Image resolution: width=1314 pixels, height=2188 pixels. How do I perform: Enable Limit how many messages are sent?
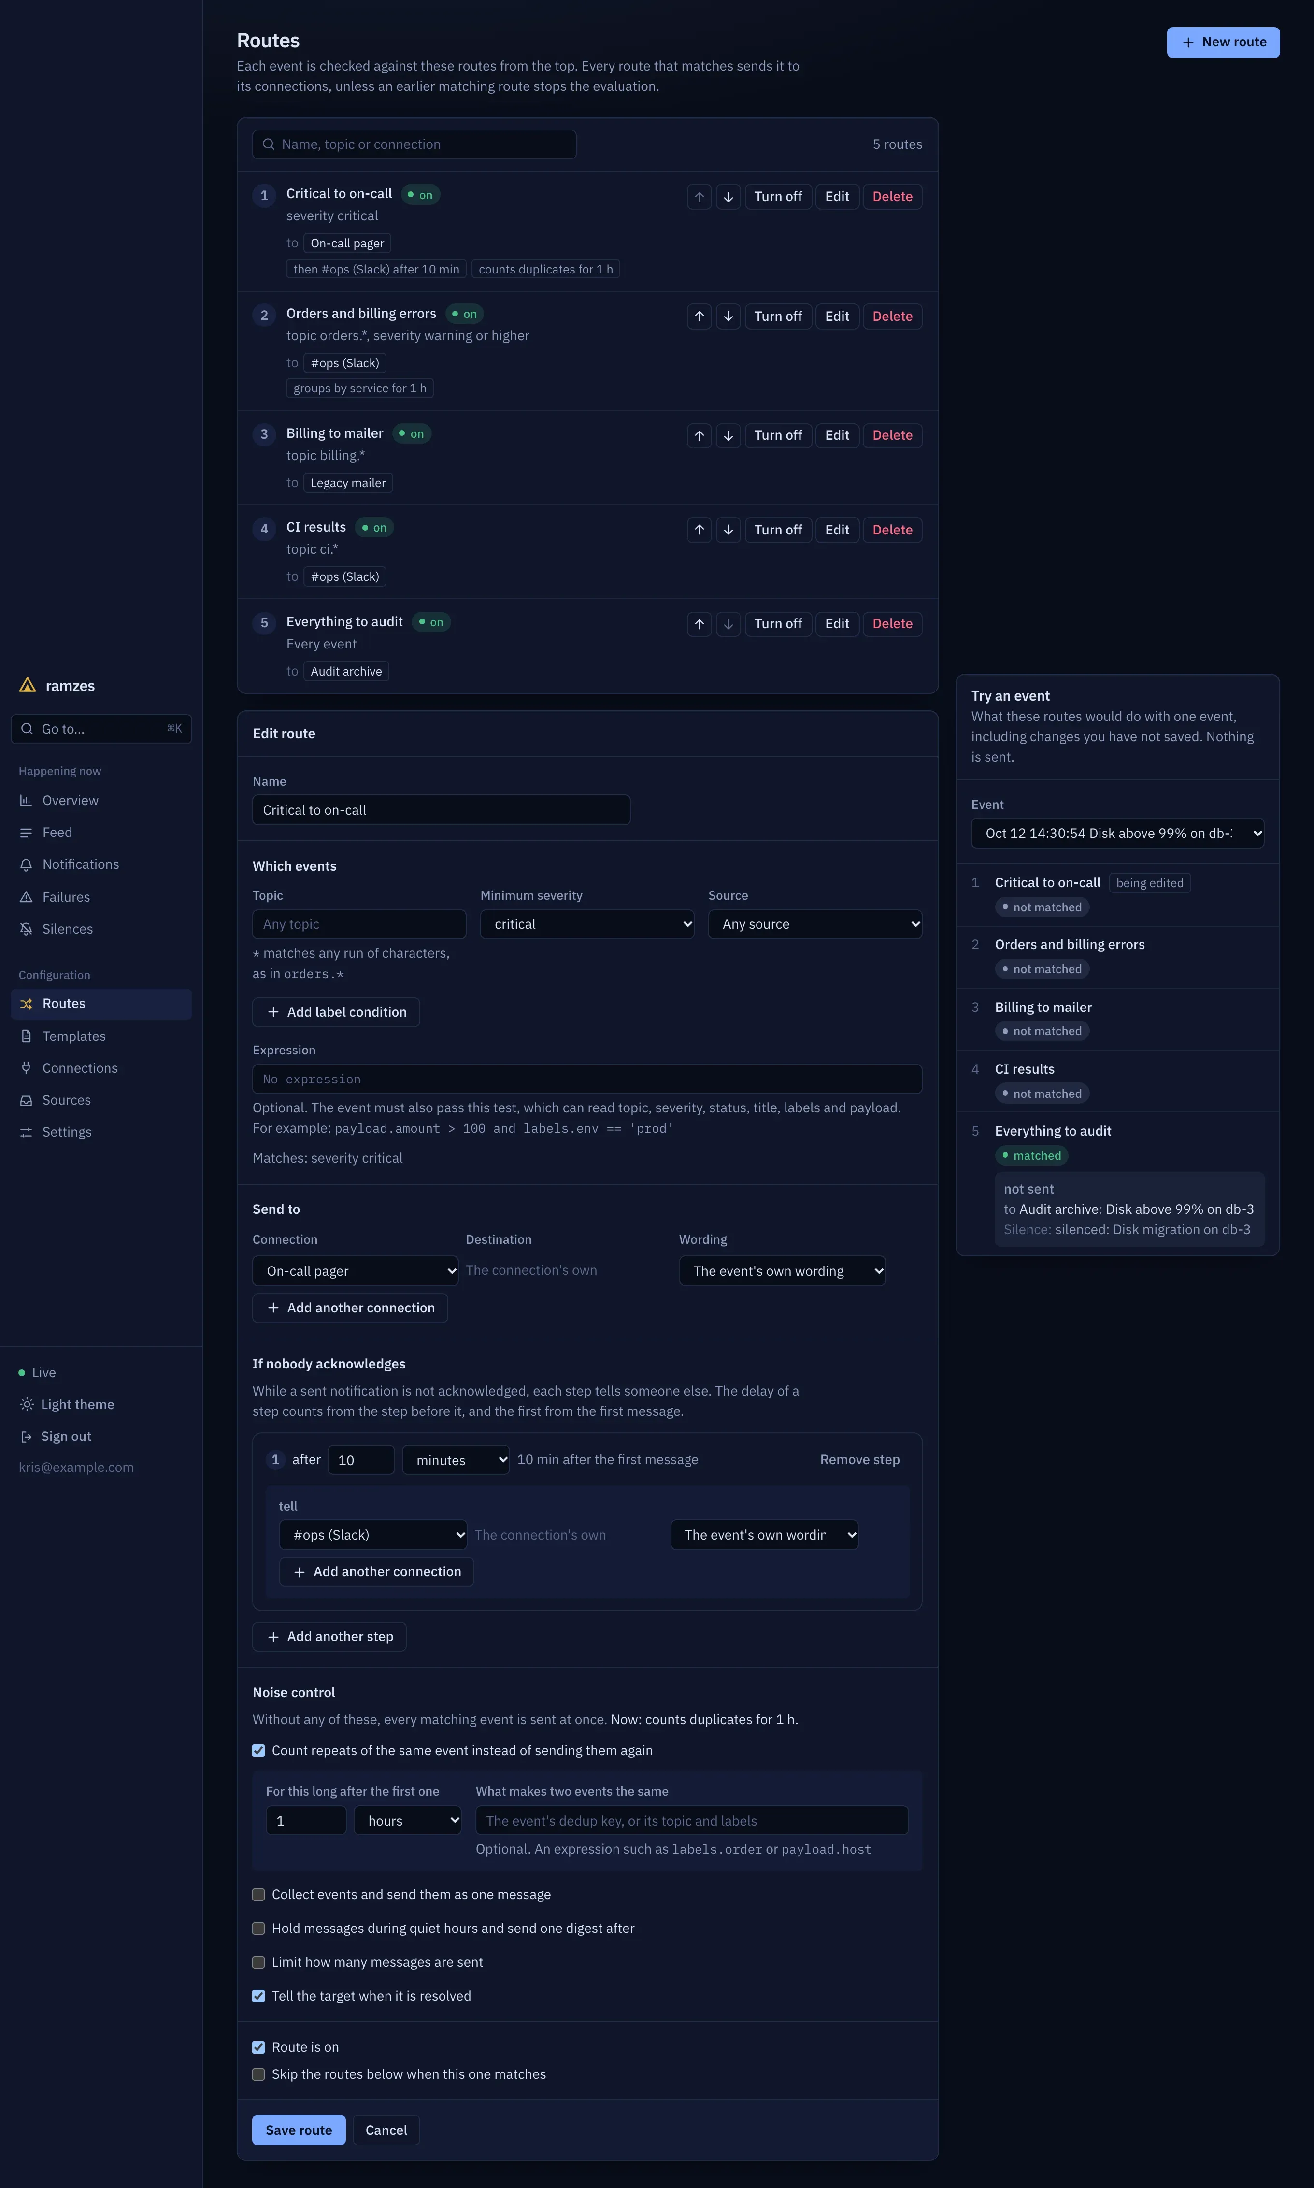coord(258,1962)
